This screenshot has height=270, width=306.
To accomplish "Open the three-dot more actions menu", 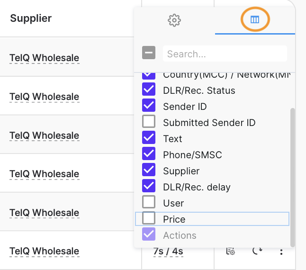I will tap(281, 252).
